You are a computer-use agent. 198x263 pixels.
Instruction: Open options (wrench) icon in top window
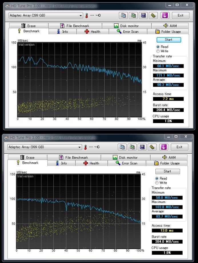pos(153,15)
